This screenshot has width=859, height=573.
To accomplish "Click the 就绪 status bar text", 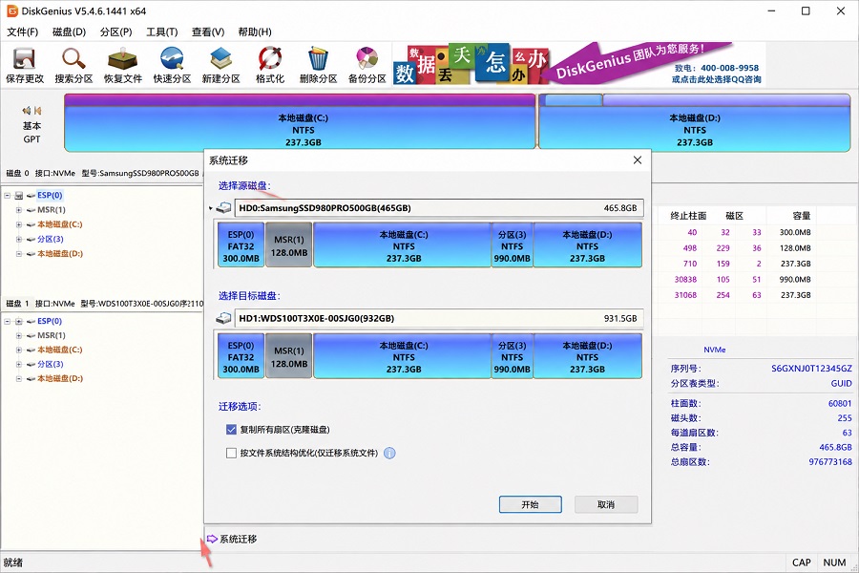I will point(13,562).
